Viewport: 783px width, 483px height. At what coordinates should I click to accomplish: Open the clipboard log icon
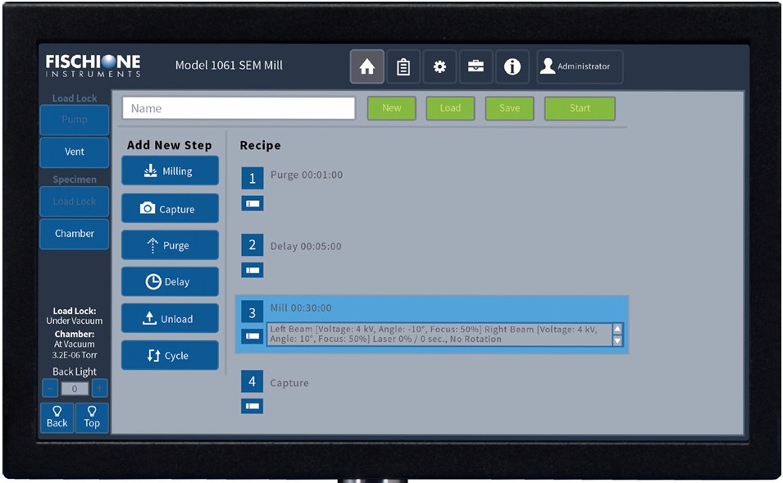click(x=403, y=67)
